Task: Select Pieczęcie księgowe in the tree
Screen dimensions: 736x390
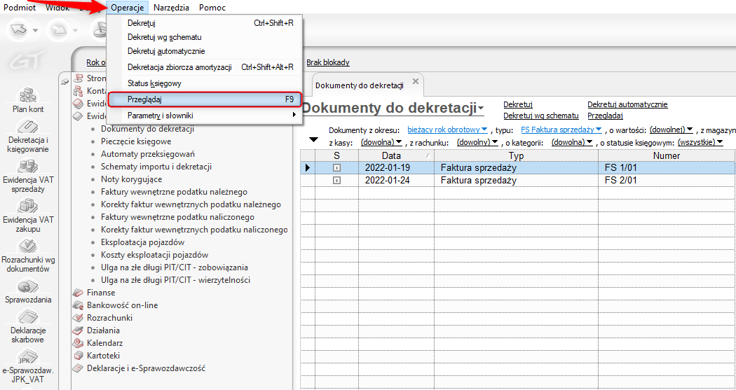Action: tap(137, 141)
